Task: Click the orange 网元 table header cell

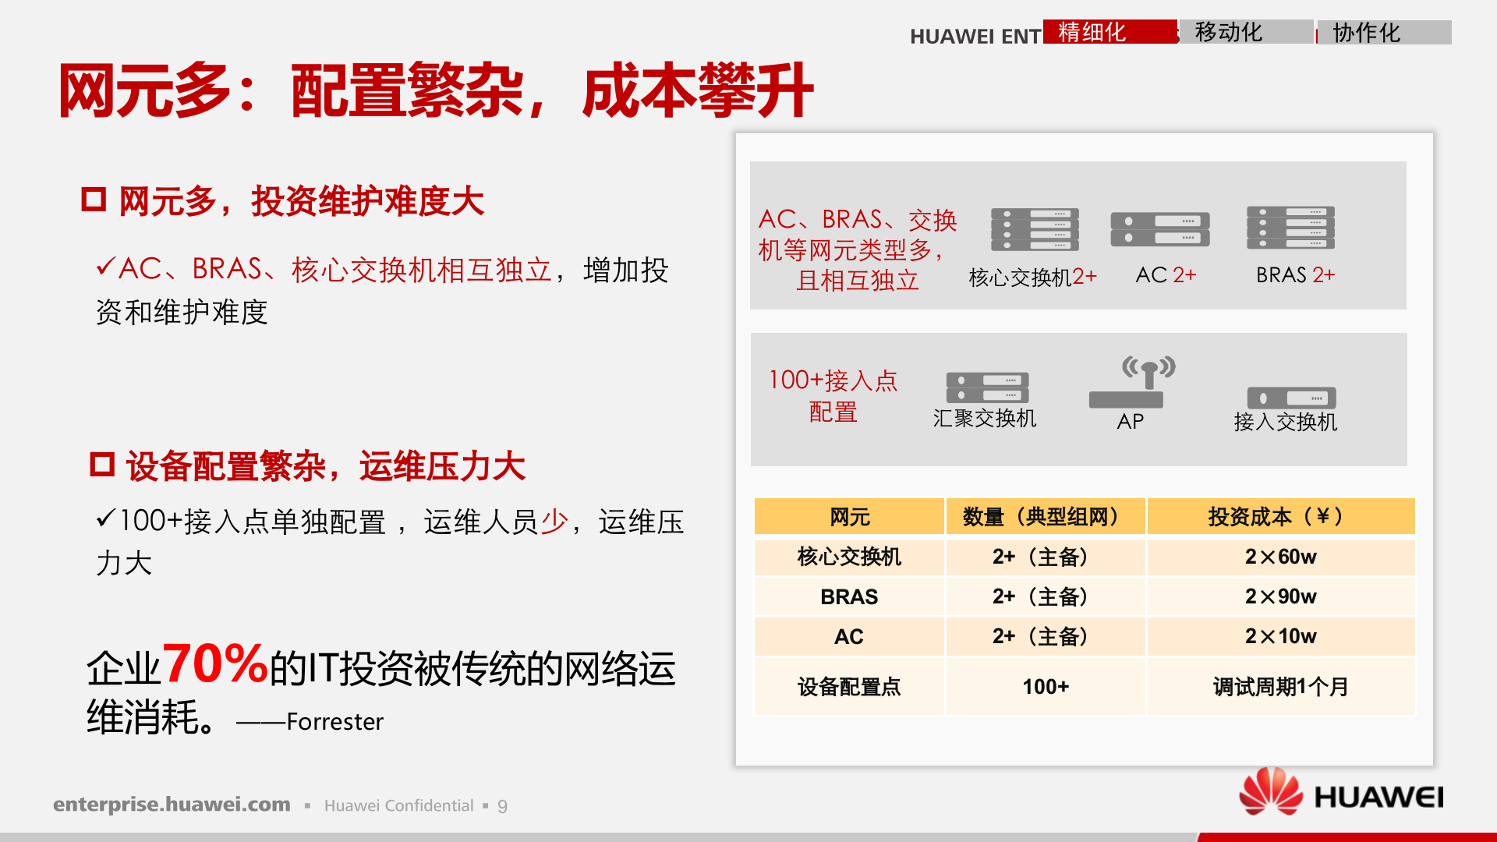Action: [848, 516]
